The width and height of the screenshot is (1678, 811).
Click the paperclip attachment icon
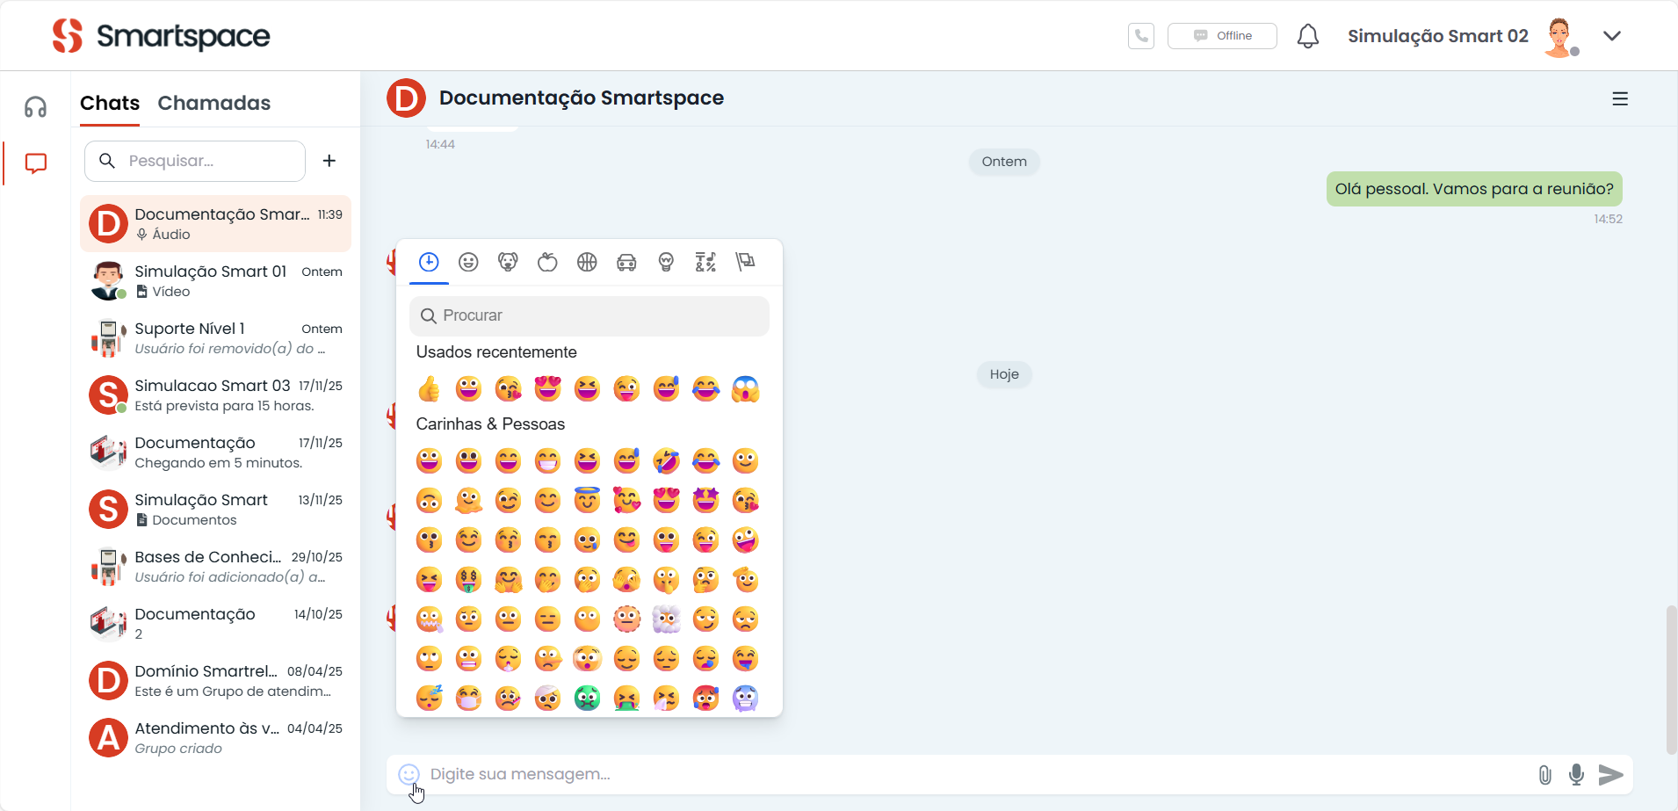coord(1544,774)
